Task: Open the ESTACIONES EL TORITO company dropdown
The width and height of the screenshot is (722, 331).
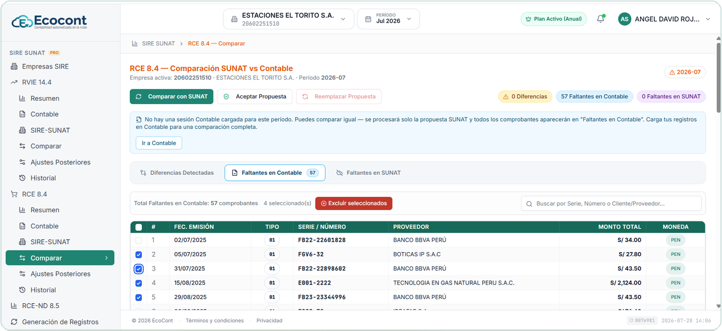Action: 289,19
